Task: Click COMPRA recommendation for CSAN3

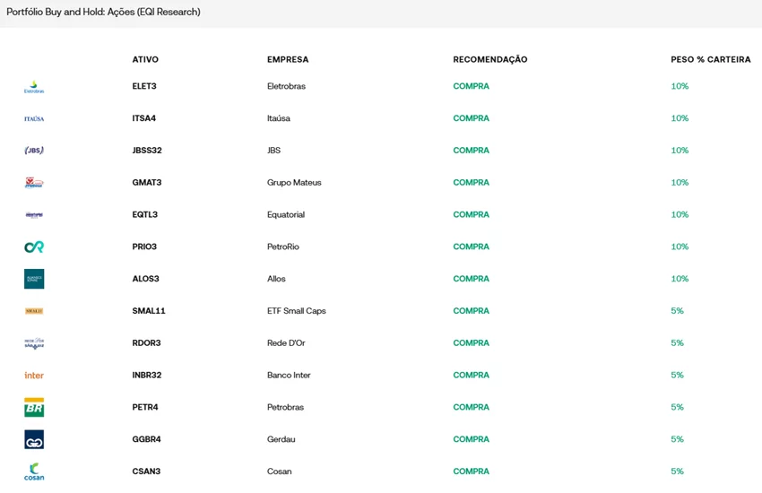Action: 471,471
